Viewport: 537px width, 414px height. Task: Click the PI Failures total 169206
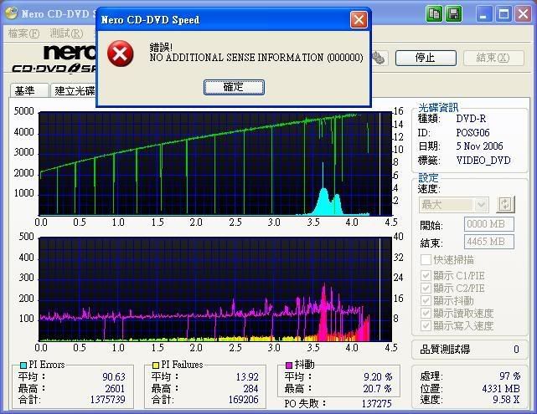pyautogui.click(x=244, y=399)
